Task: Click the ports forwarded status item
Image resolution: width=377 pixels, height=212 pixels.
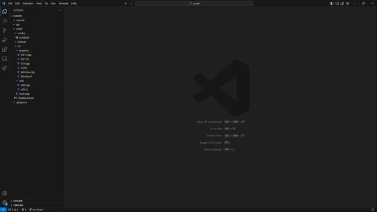Action: [x=24, y=210]
